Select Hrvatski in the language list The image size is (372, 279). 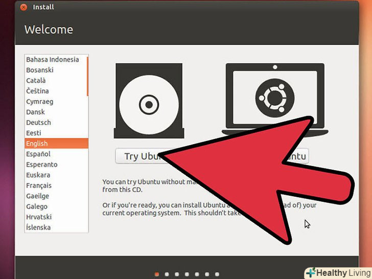pos(56,217)
